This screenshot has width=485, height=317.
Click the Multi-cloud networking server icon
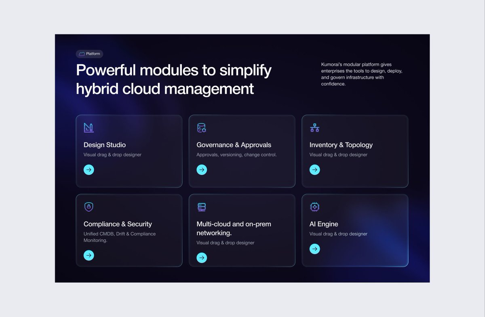click(x=202, y=207)
